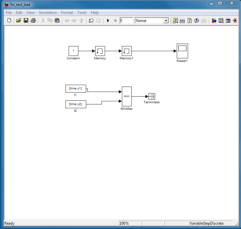Image resolution: width=241 pixels, height=229 pixels.
Task: Click the t1 From Workspace block
Action: pyautogui.click(x=76, y=88)
